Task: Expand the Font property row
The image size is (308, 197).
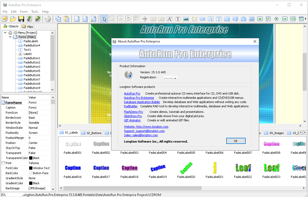Action: [x=3, y=163]
